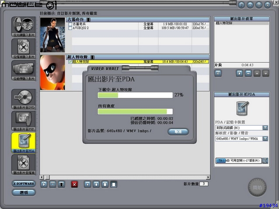
Task: Click the 取消 cancel button in dialog
Action: click(178, 132)
